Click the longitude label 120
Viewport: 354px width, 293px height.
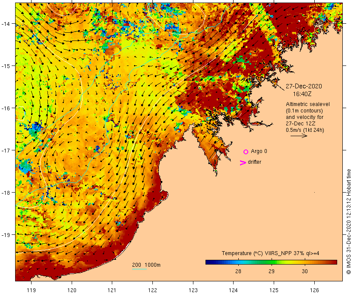(x=72, y=290)
